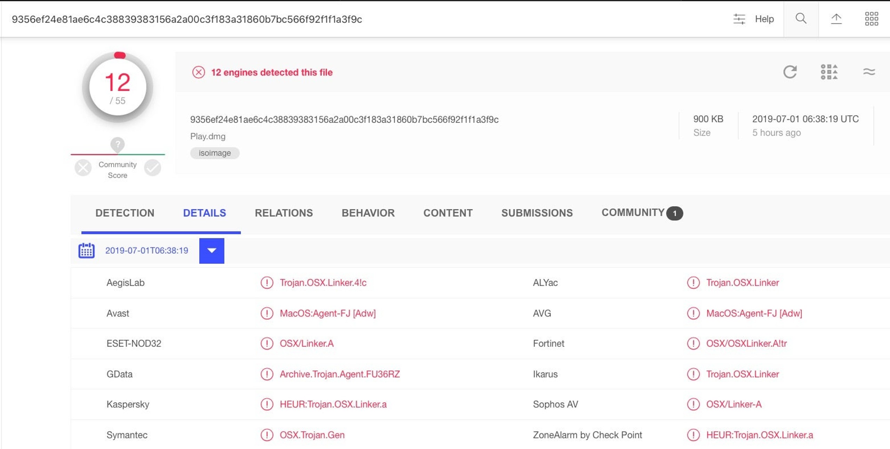Open the graph view grid-shapes icon
This screenshot has width=890, height=449.
coord(829,72)
